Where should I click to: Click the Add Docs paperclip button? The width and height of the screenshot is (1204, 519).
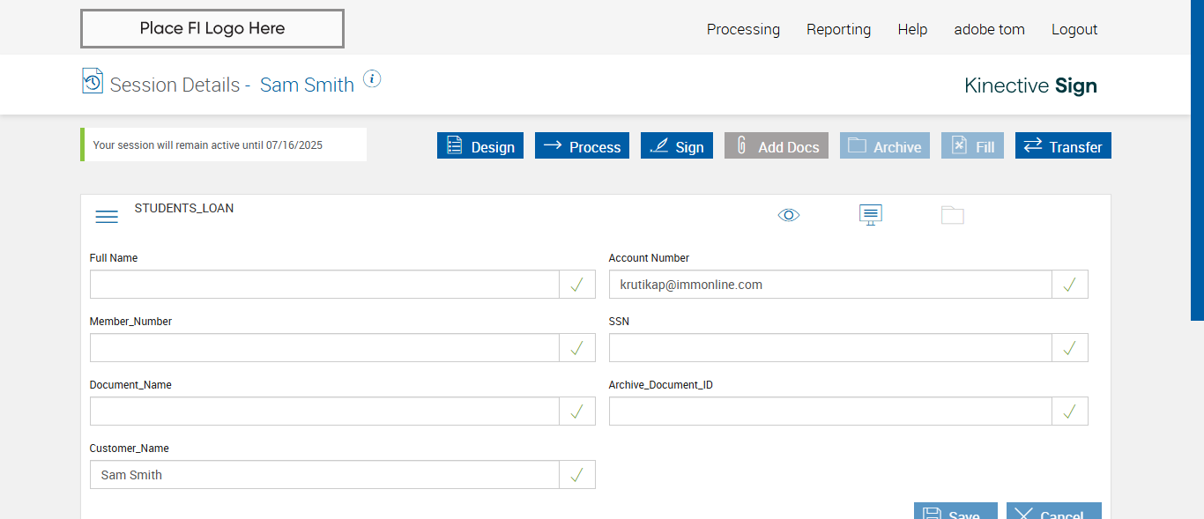777,146
